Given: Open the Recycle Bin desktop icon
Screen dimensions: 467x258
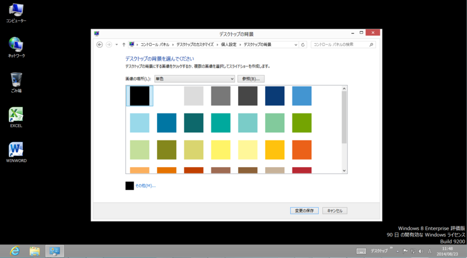Looking at the screenshot, I should coord(16,83).
